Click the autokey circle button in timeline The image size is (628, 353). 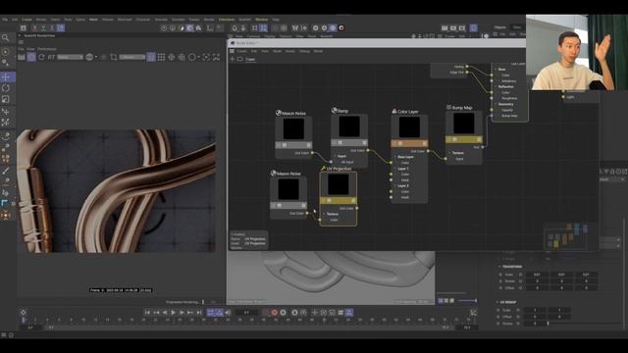(284, 312)
